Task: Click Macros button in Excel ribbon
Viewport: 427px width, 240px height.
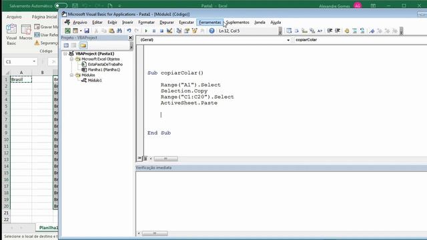Action: click(x=26, y=33)
